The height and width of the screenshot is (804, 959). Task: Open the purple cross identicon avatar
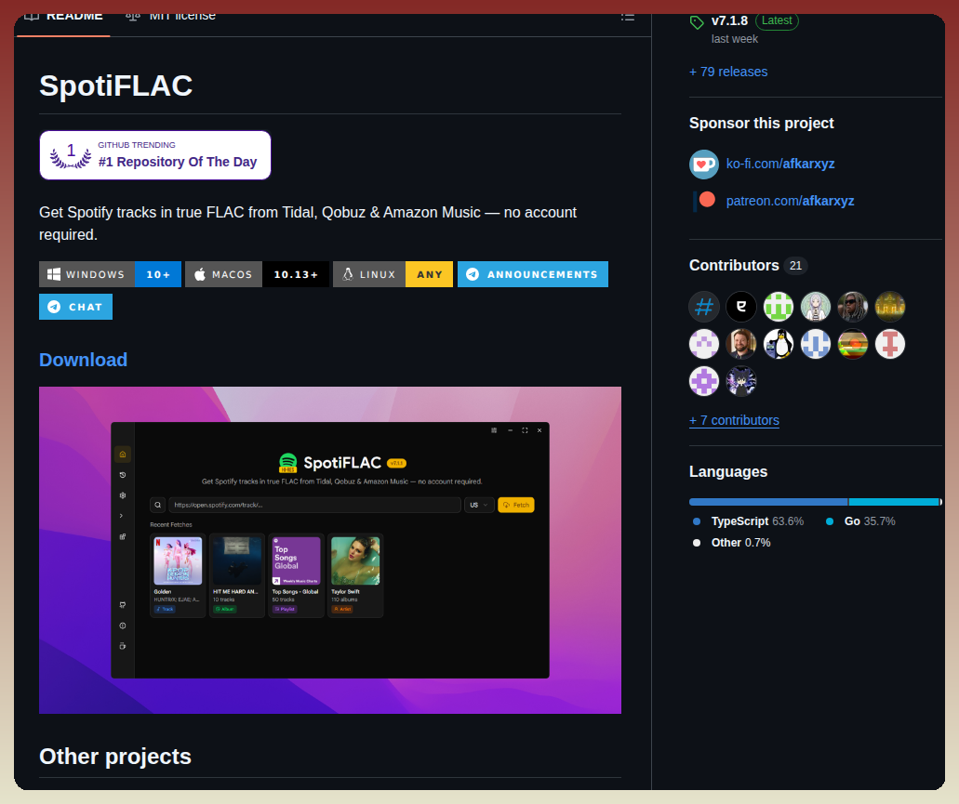(704, 381)
